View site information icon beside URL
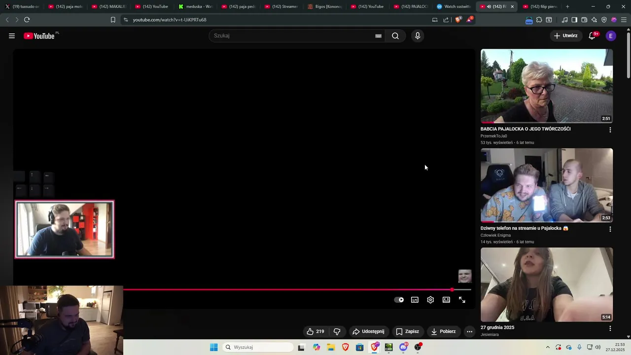This screenshot has width=631, height=355. coord(126,20)
